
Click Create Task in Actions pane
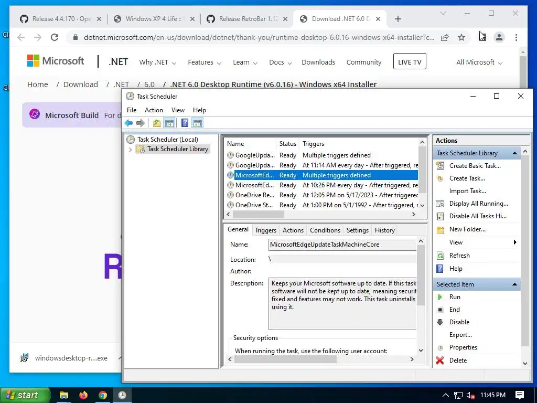(x=467, y=178)
